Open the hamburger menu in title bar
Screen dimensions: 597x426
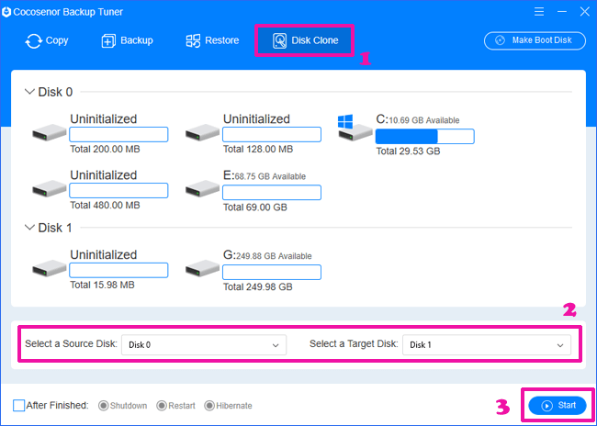pyautogui.click(x=539, y=11)
